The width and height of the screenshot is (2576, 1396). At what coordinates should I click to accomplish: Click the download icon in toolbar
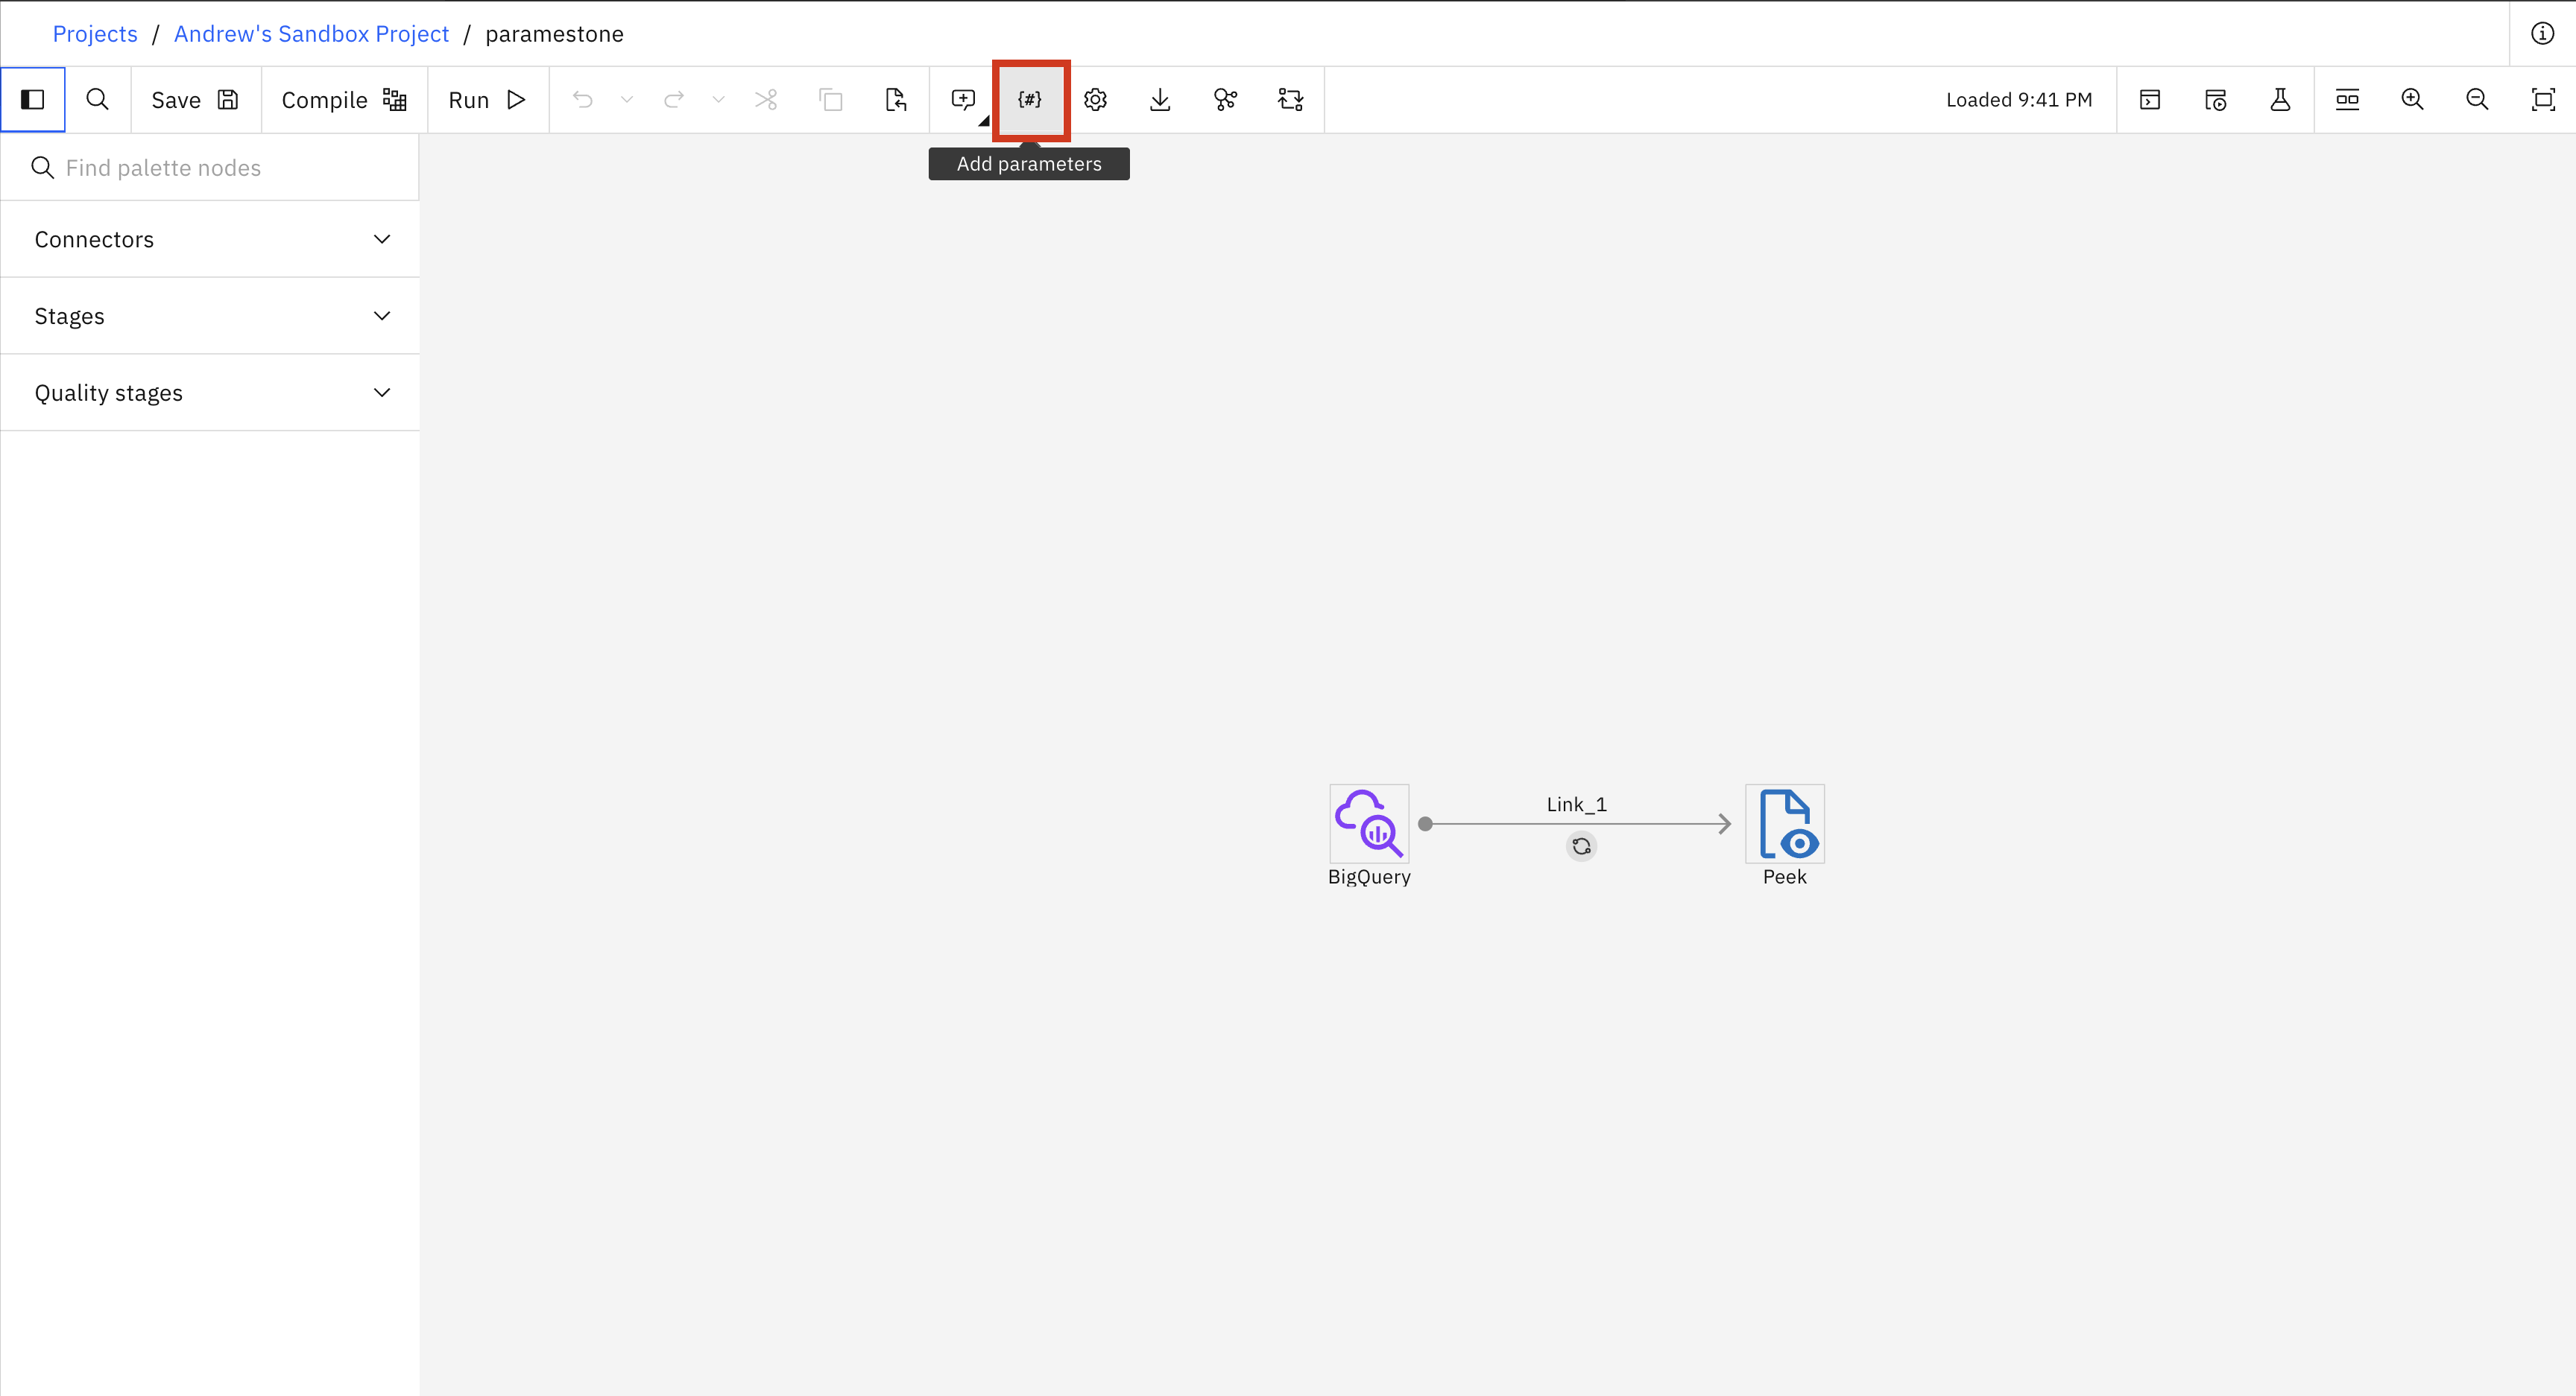[x=1160, y=100]
